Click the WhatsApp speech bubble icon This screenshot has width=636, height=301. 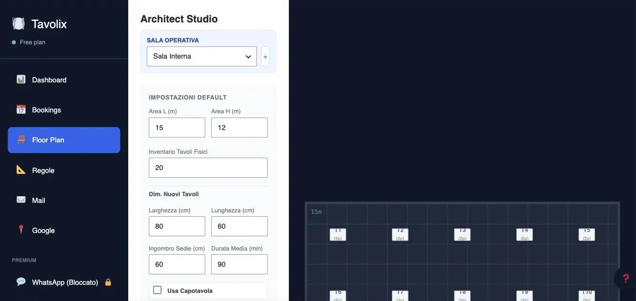[21, 282]
